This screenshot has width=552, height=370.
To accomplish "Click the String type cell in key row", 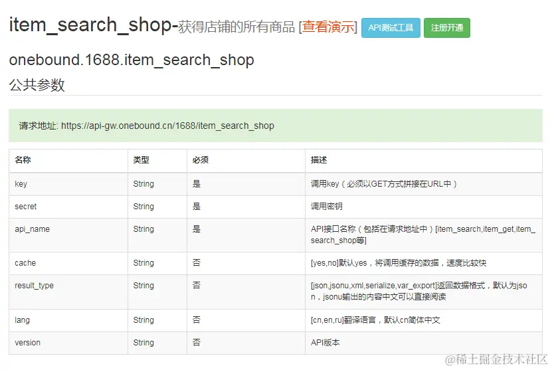I will click(x=157, y=184).
